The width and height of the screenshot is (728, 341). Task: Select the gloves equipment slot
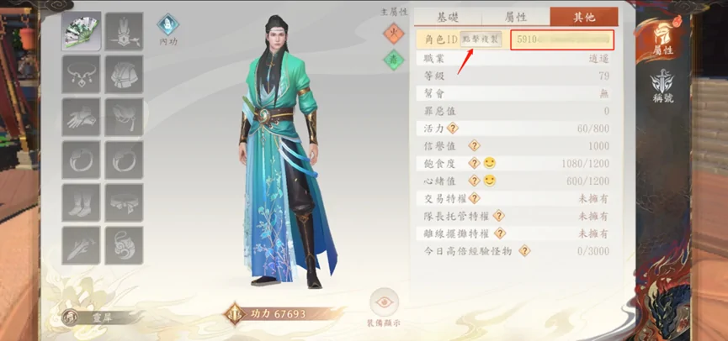pyautogui.click(x=82, y=117)
